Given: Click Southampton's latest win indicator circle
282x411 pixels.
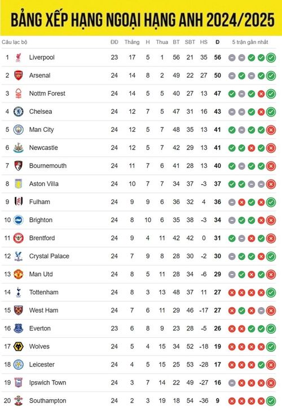Looking at the screenshot, I should tap(271, 401).
